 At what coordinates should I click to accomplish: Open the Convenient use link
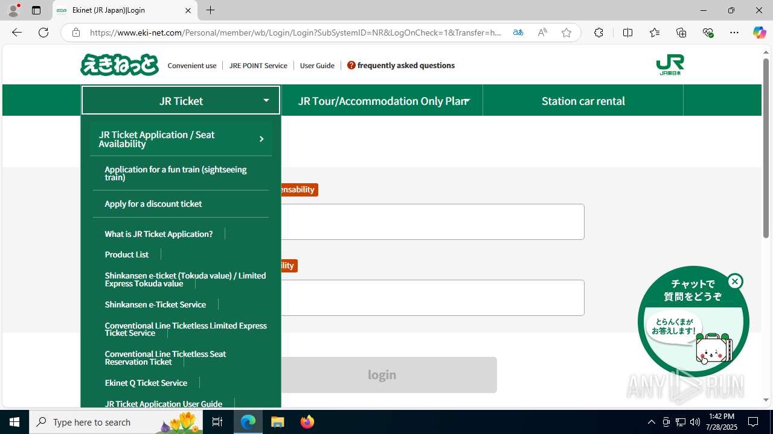(x=192, y=65)
